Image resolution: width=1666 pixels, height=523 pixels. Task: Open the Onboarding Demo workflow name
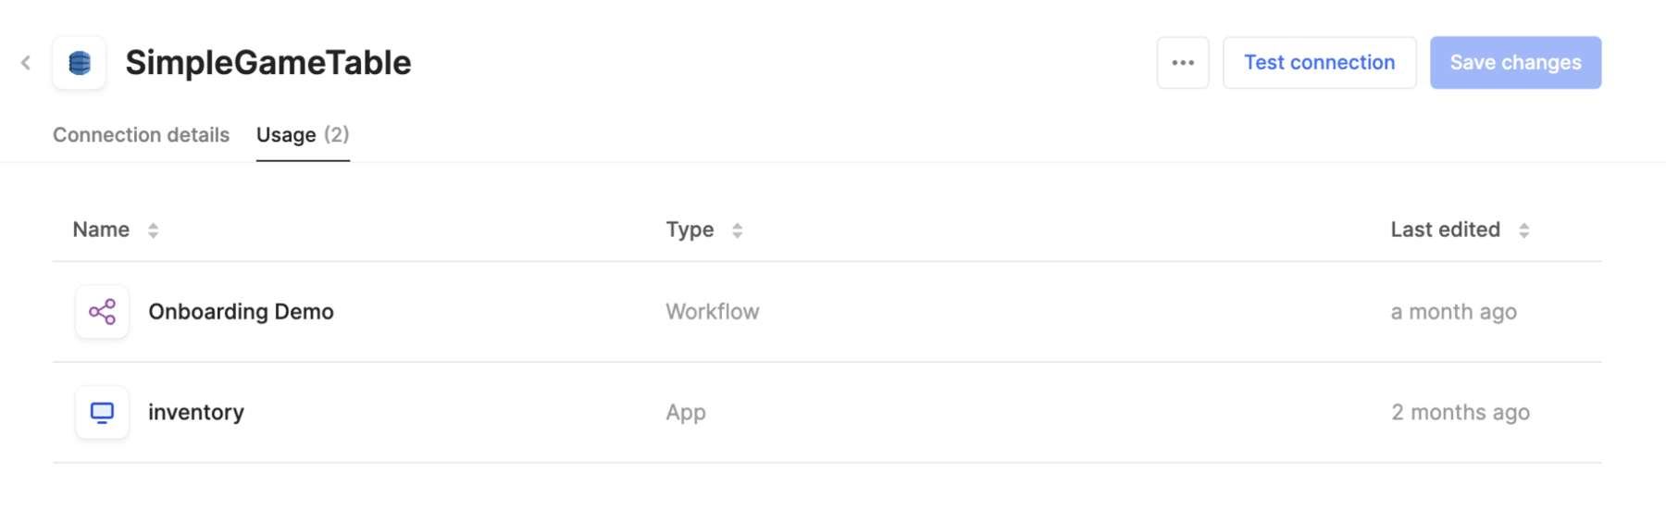pos(241,312)
